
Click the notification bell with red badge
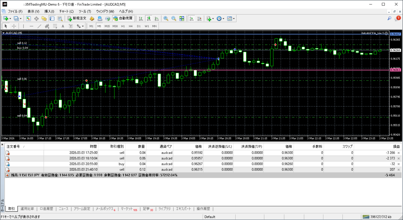398,18
